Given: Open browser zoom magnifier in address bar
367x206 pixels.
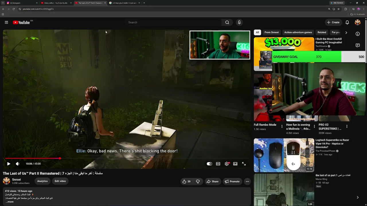Looking at the screenshot, I should pyautogui.click(x=329, y=9).
